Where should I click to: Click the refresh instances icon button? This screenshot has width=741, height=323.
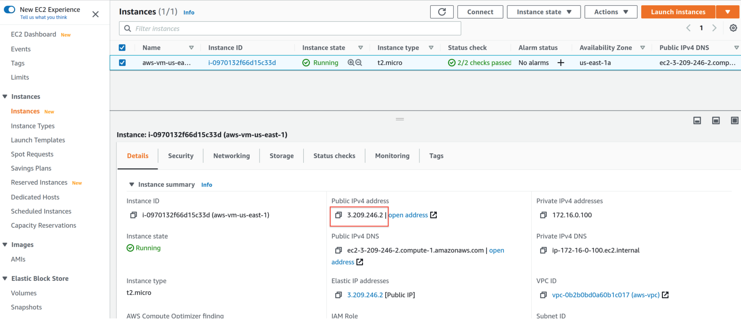coord(442,12)
